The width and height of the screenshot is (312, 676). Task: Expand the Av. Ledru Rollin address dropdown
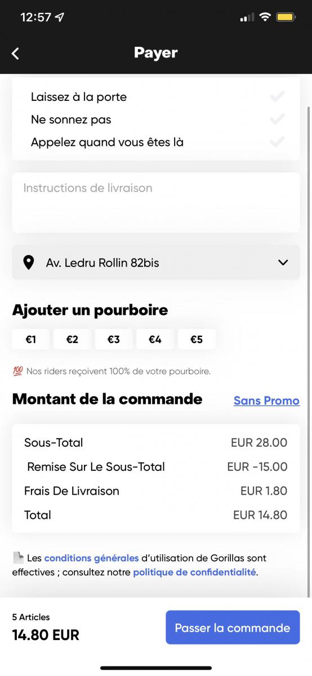[156, 263]
